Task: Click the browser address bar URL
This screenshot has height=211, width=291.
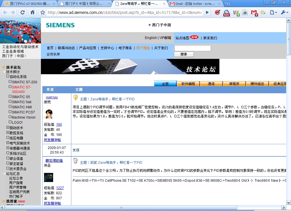Action: [x=125, y=13]
